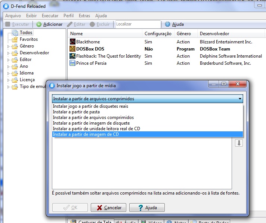Click the Blackthorne game icon
Screen dimensions: 266x223
tap(72, 42)
